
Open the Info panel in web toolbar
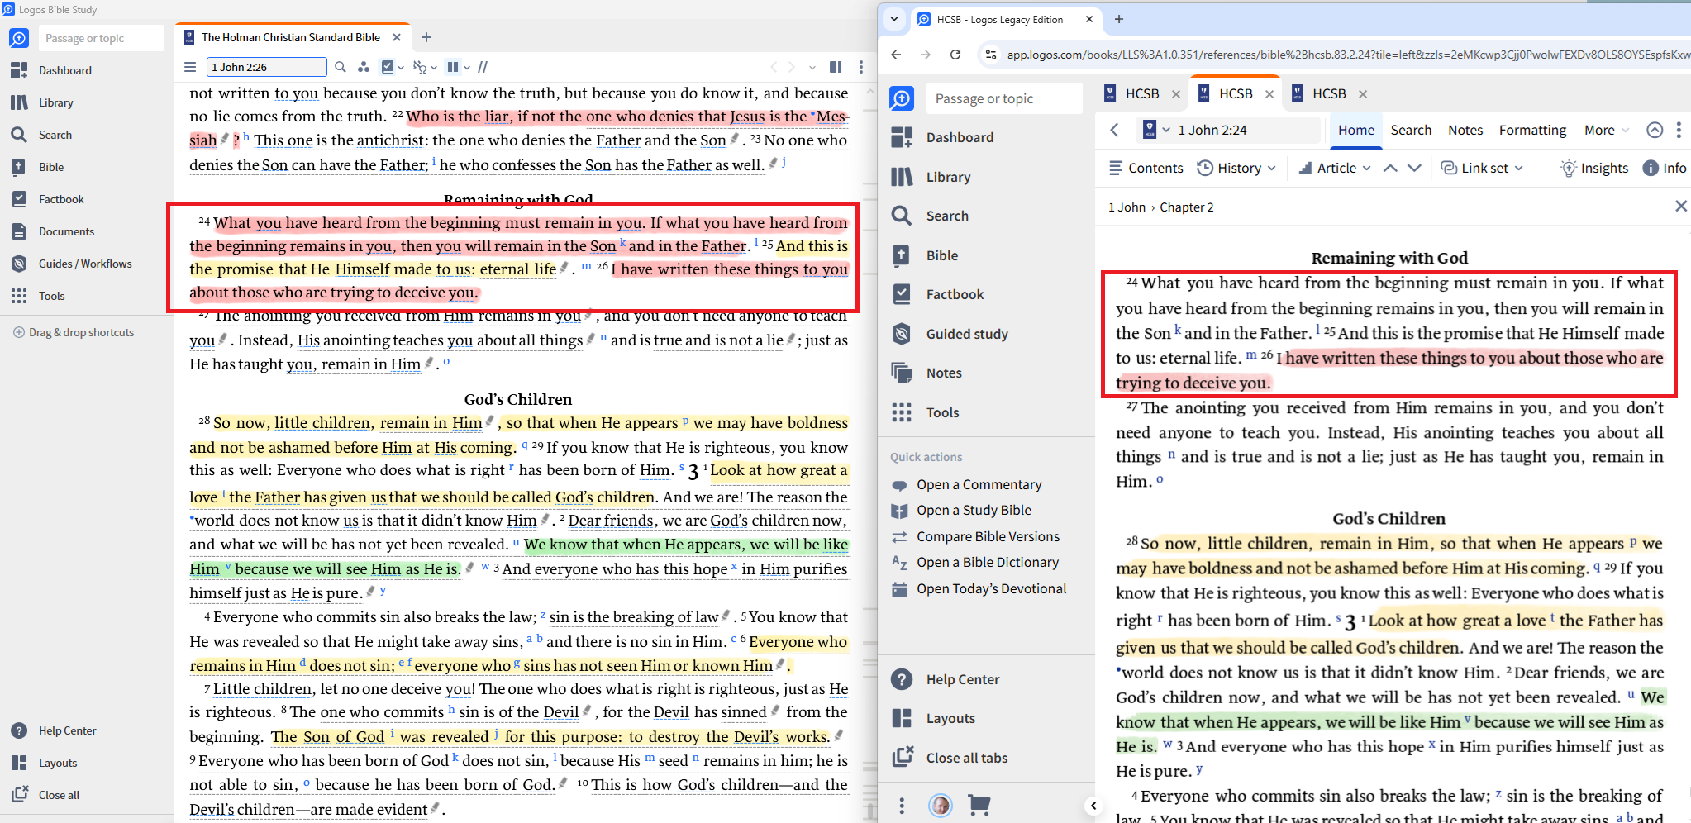tap(1665, 168)
